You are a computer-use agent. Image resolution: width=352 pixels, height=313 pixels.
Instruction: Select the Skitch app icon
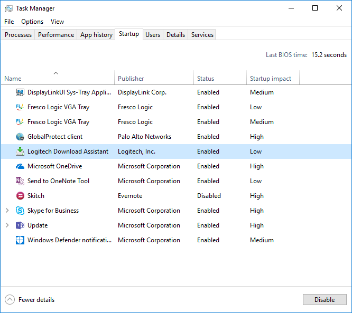point(20,196)
